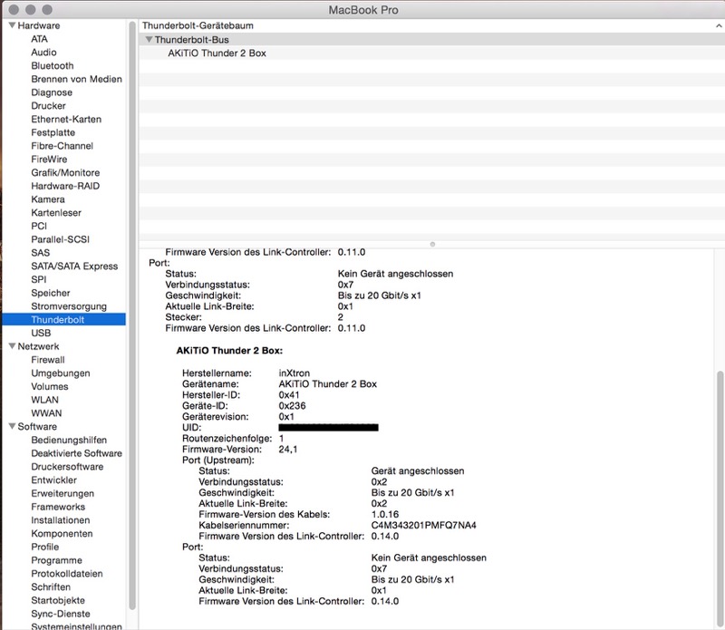Screen dimensions: 725x630
Task: Click Firmware-Version value 24,1
Action: coord(287,450)
